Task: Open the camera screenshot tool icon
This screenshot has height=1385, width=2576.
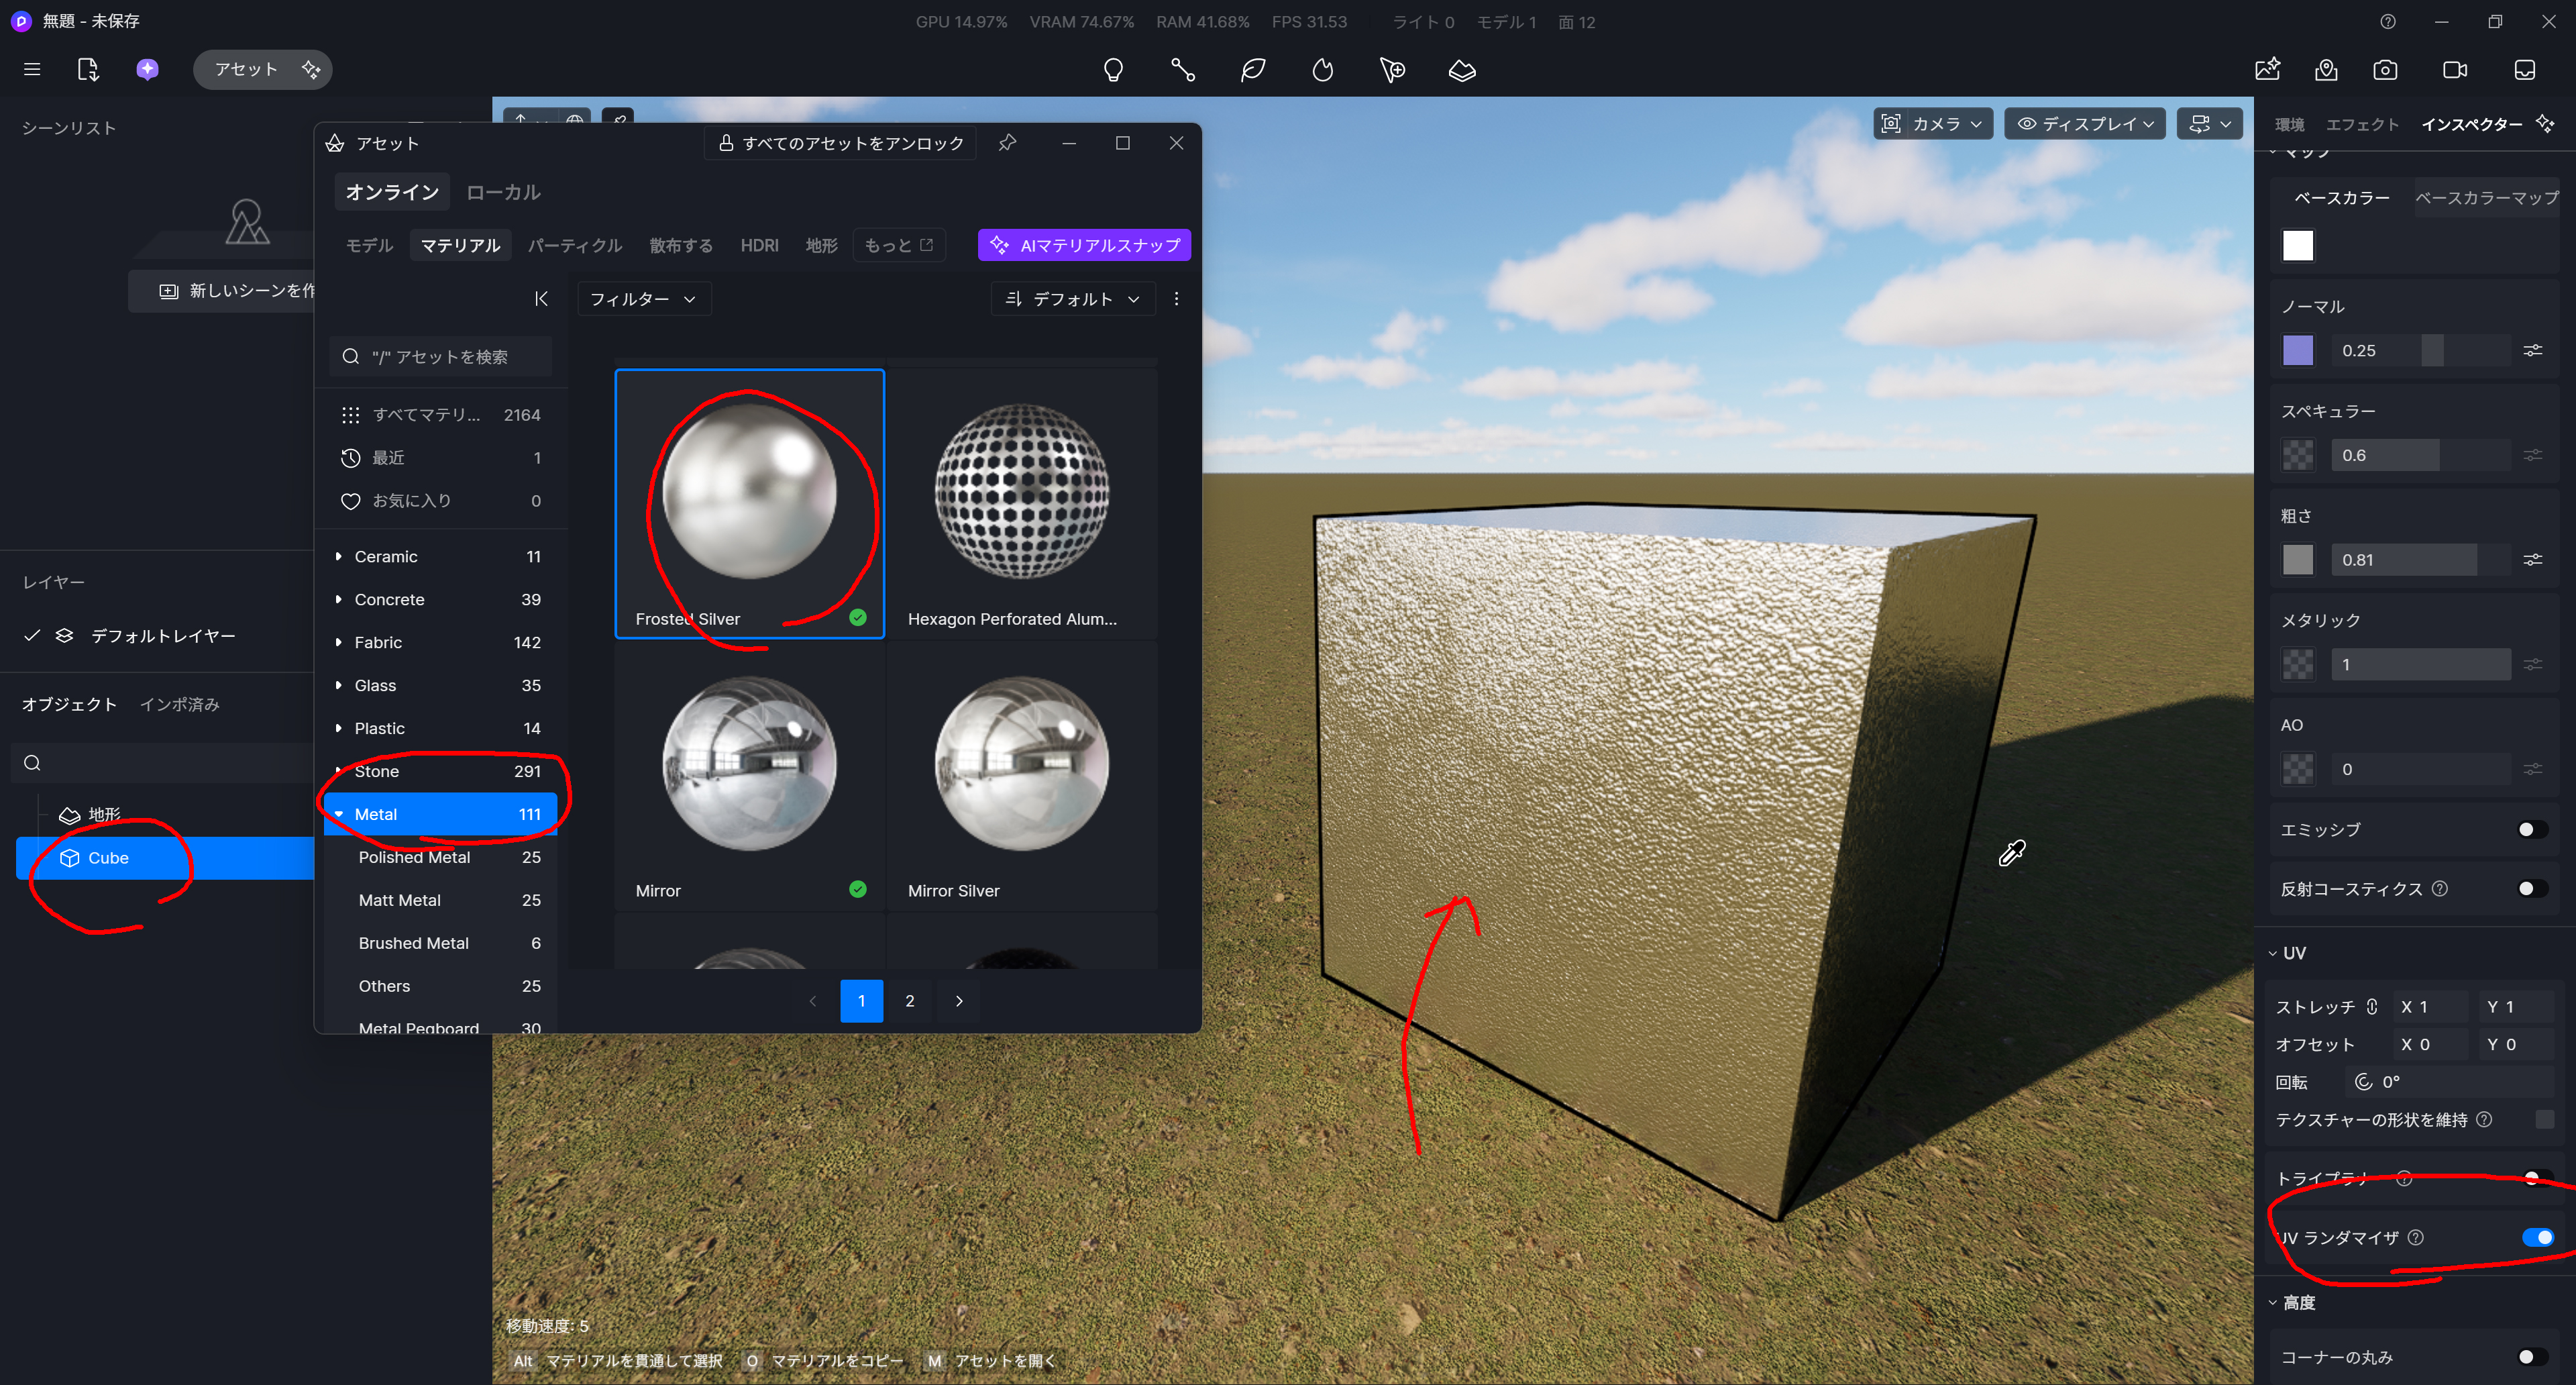Action: (x=2385, y=70)
